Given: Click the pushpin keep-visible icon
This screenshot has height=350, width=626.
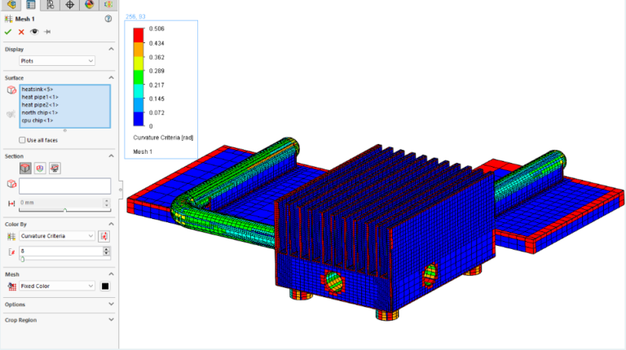Looking at the screenshot, I should tap(46, 32).
